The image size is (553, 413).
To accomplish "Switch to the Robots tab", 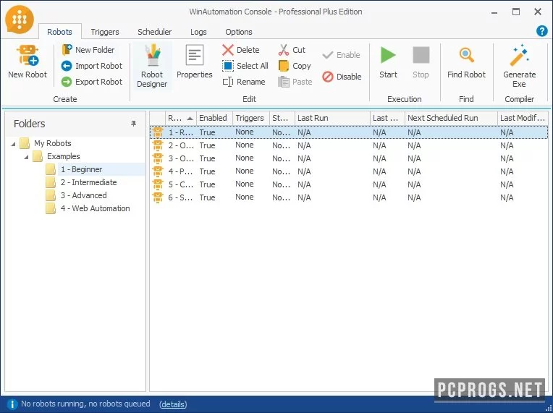I will click(x=59, y=32).
